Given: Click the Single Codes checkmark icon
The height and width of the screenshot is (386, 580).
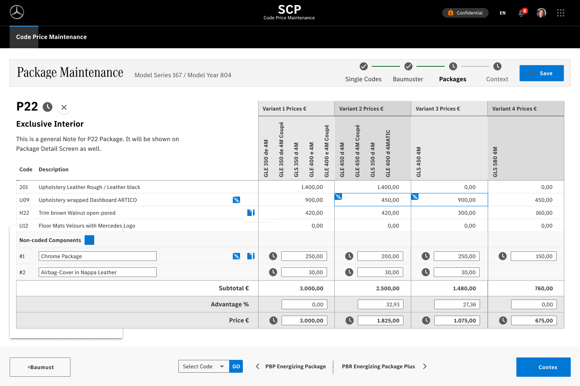Looking at the screenshot, I should (x=364, y=66).
